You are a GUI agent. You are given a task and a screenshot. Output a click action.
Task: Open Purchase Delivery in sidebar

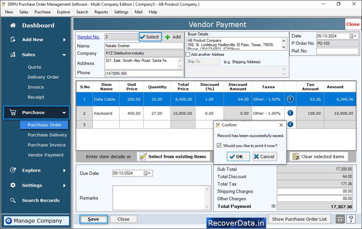[x=47, y=135]
